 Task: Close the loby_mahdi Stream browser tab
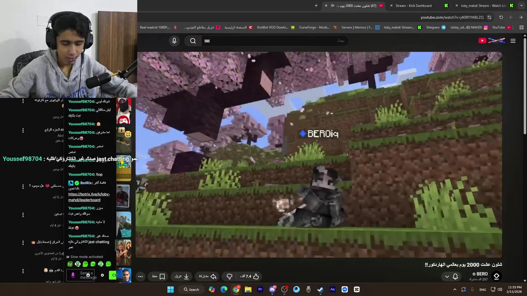456,5
